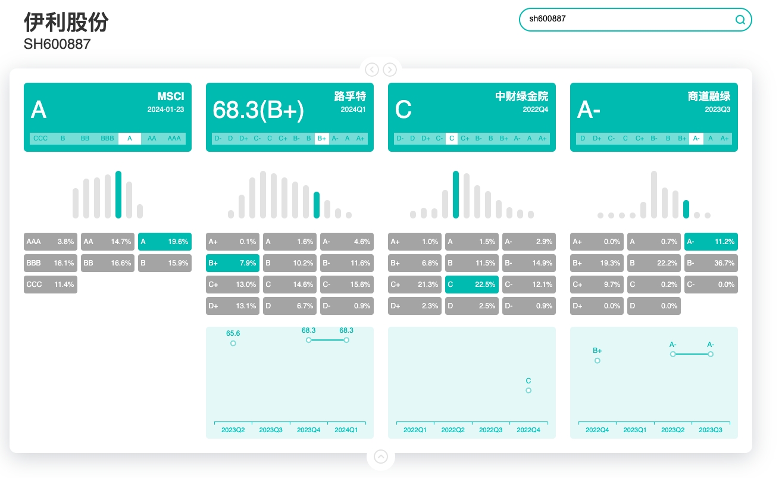782x478 pixels.
Task: Click the 2024-01-23 date on MSCI card
Action: pos(166,110)
